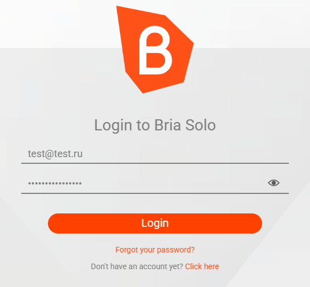Viewport: 310px width, 287px height.
Task: Reveal hidden password characters
Action: (x=274, y=183)
